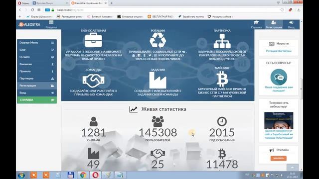Open Chrome from the taskbar
Viewport: 319px width, 179px height.
[x=83, y=175]
